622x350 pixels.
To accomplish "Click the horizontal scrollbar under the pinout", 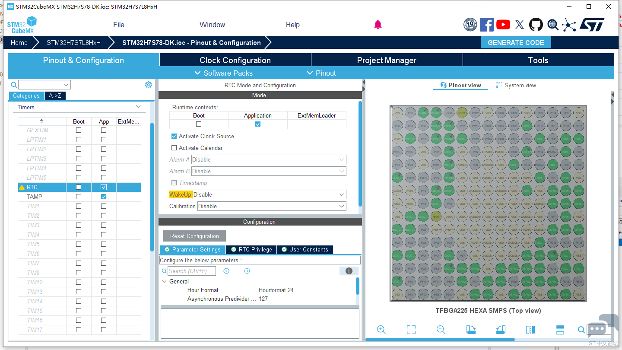I will click(440, 340).
